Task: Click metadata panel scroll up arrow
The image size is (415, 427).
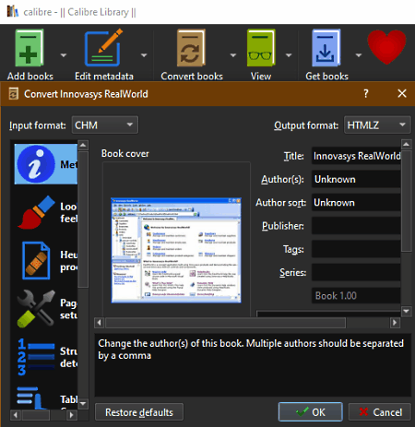Action: pos(406,144)
